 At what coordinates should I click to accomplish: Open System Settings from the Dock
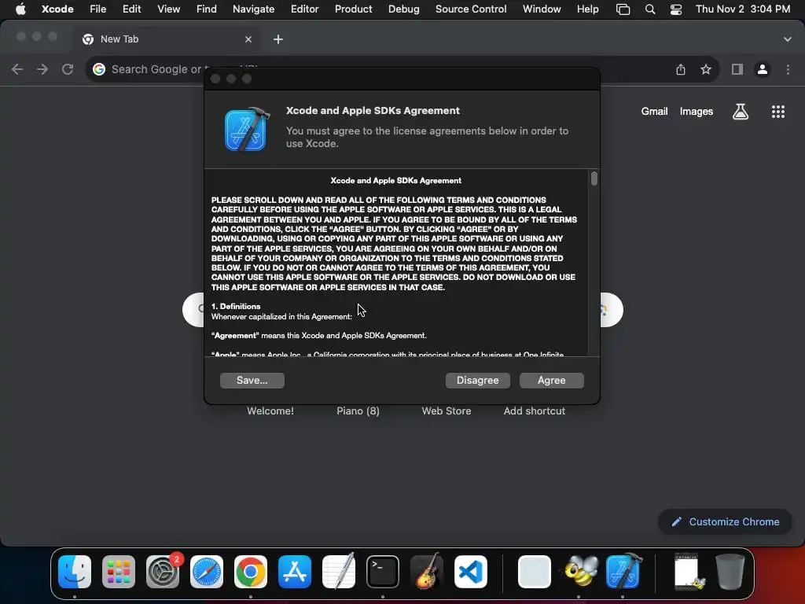pos(163,572)
